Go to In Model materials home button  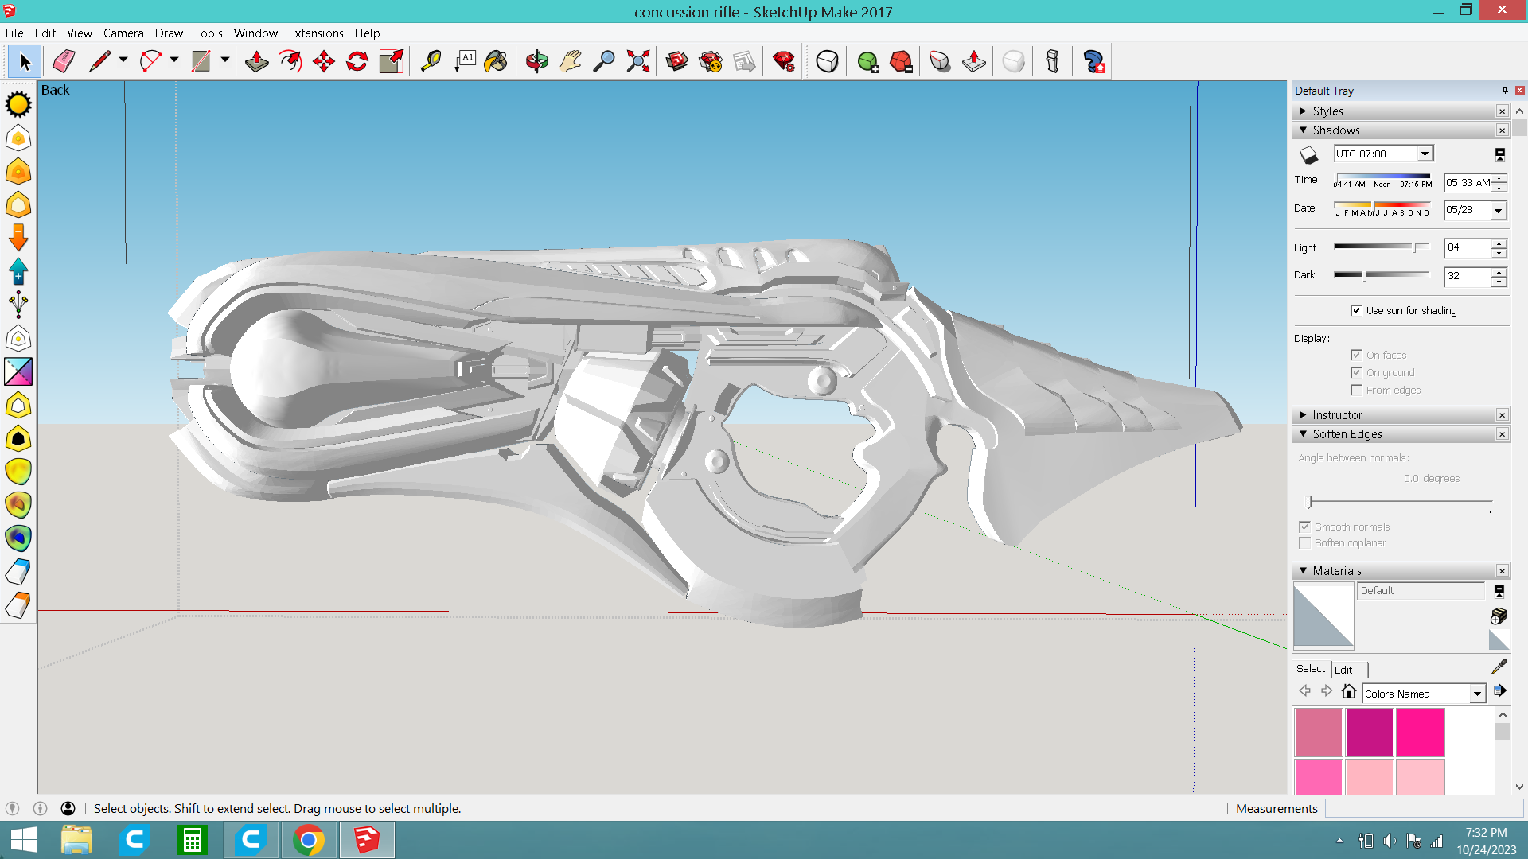pyautogui.click(x=1348, y=691)
